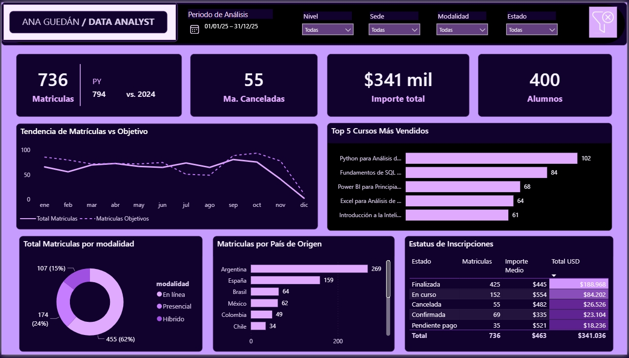Click the Brasil bar in country chart
The image size is (629, 358).
(264, 291)
